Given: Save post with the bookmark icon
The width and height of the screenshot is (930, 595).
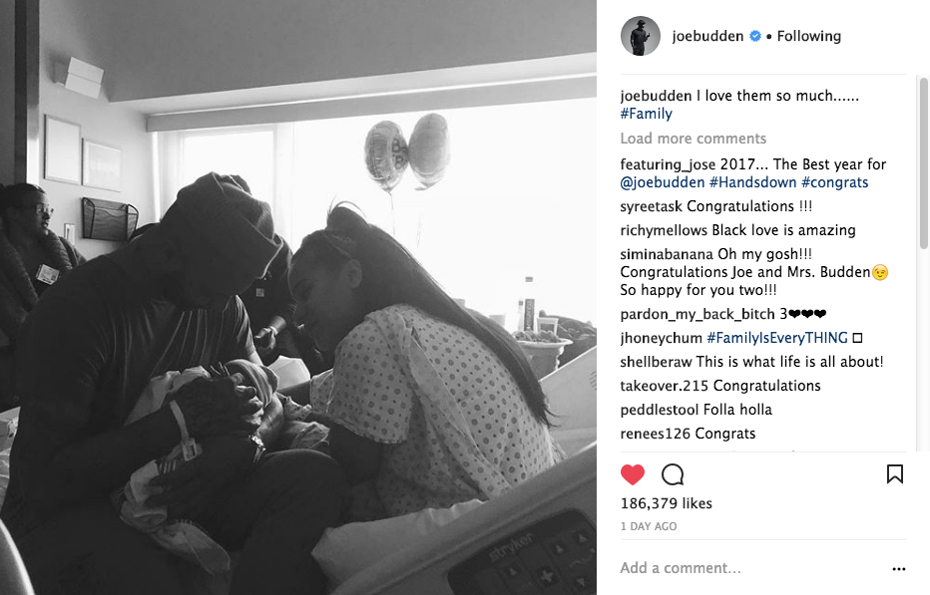Looking at the screenshot, I should (x=894, y=474).
